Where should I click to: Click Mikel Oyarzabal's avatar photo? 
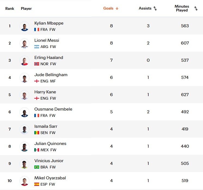(24, 181)
